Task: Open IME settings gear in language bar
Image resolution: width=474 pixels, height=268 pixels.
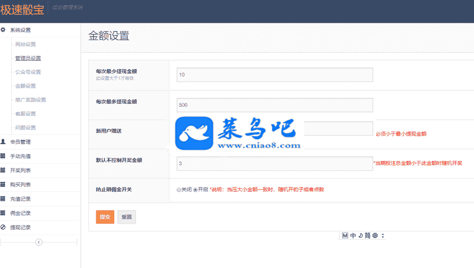Action: click(375, 236)
